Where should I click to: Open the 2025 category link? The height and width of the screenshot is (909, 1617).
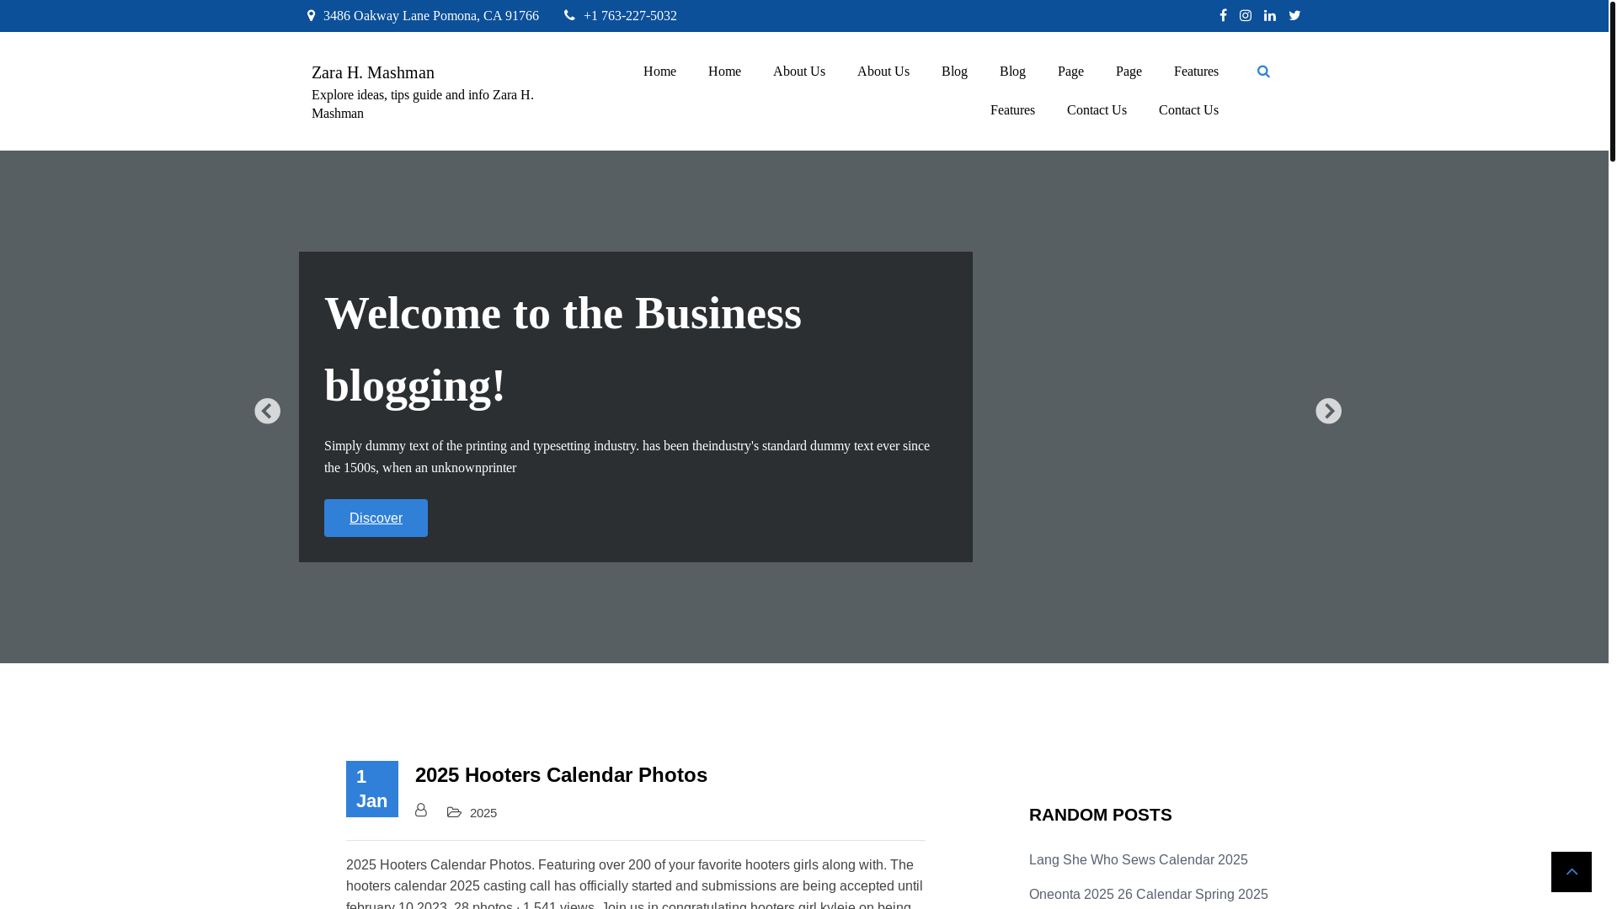click(x=483, y=813)
